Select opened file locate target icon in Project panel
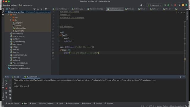This screenshot has width=190, height=107. [34, 9]
